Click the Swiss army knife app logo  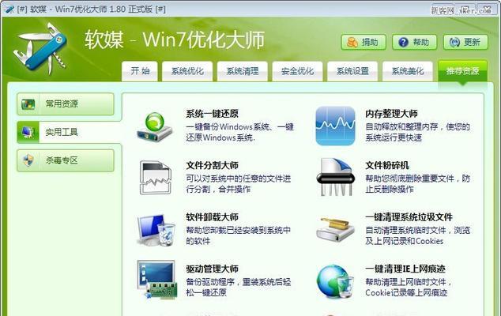[40, 48]
